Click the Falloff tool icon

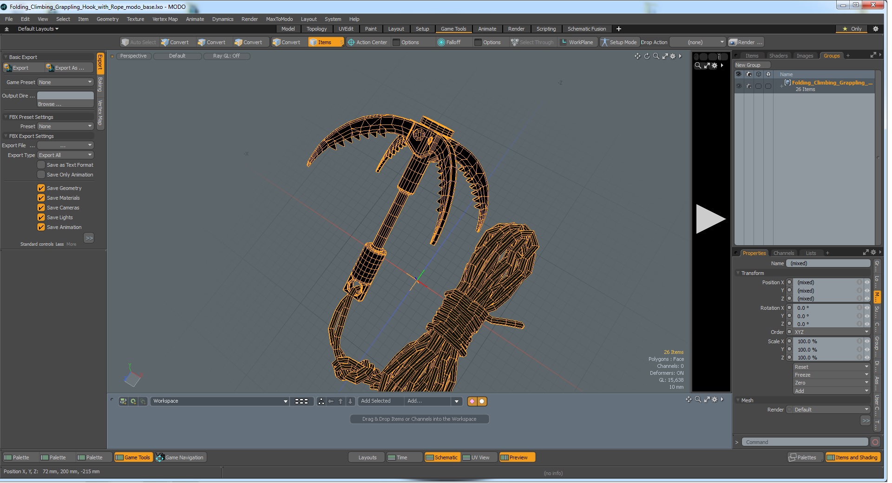coord(441,42)
